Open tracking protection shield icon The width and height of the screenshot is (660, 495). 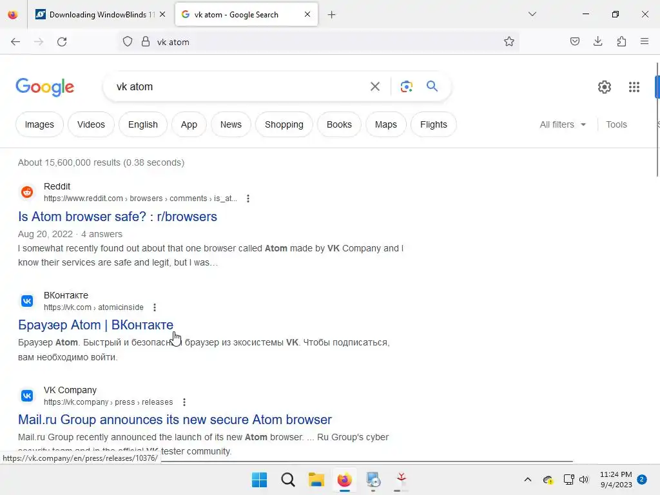point(128,42)
